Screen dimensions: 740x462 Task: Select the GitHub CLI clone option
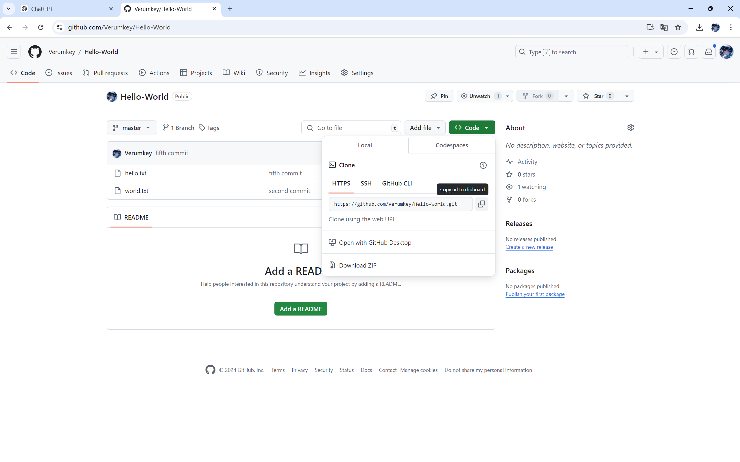click(396, 183)
